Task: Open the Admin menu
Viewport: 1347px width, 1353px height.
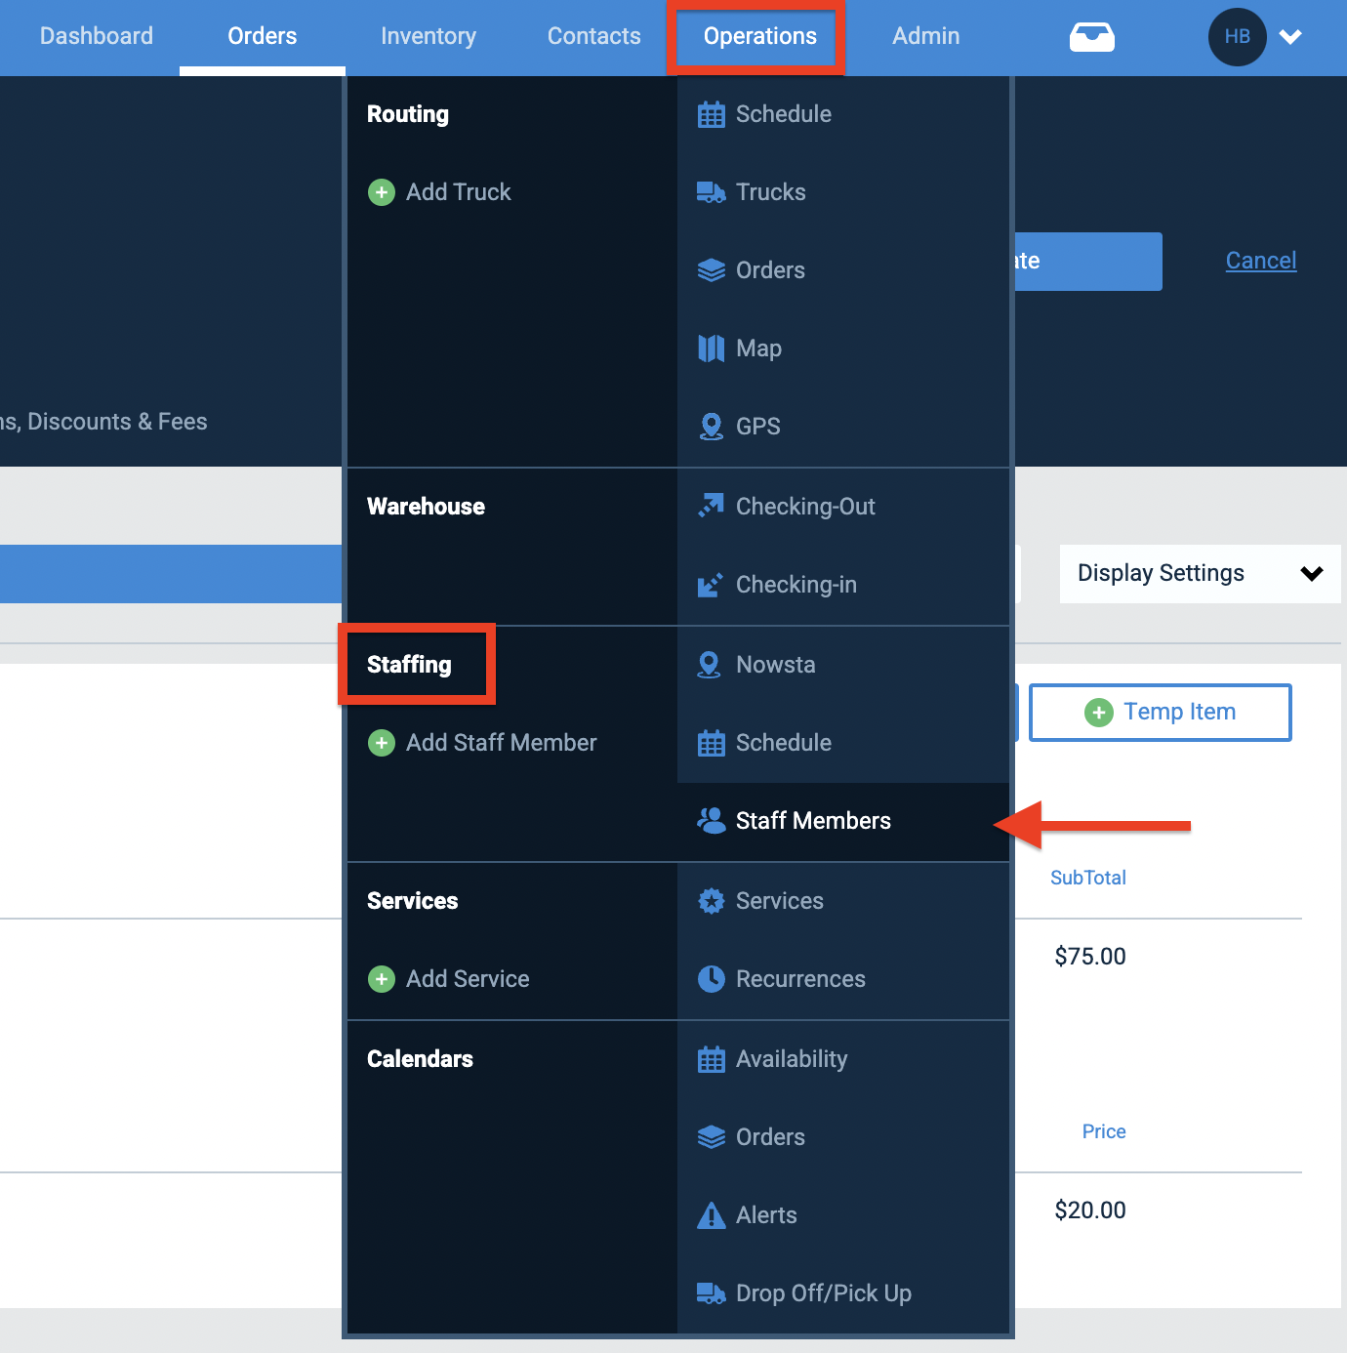Action: (926, 36)
